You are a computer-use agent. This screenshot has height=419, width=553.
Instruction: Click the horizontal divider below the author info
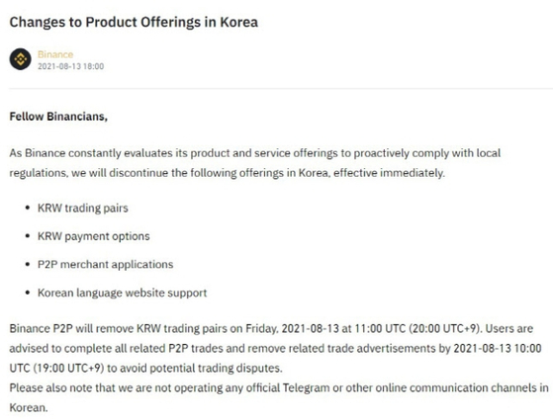(281, 89)
